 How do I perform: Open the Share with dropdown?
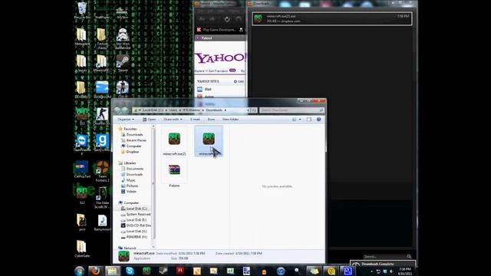click(173, 120)
